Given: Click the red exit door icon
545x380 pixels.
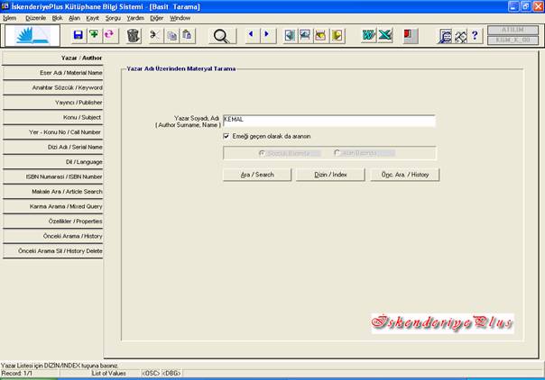Looking at the screenshot, I should pos(411,35).
